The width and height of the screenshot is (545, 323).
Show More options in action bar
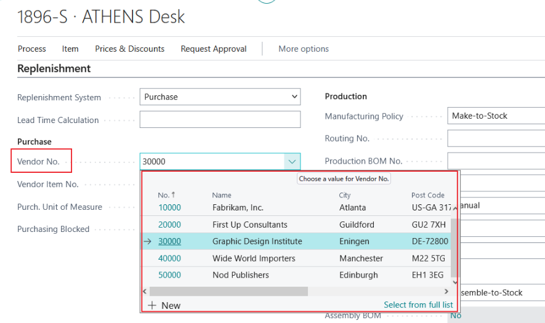[x=304, y=49]
